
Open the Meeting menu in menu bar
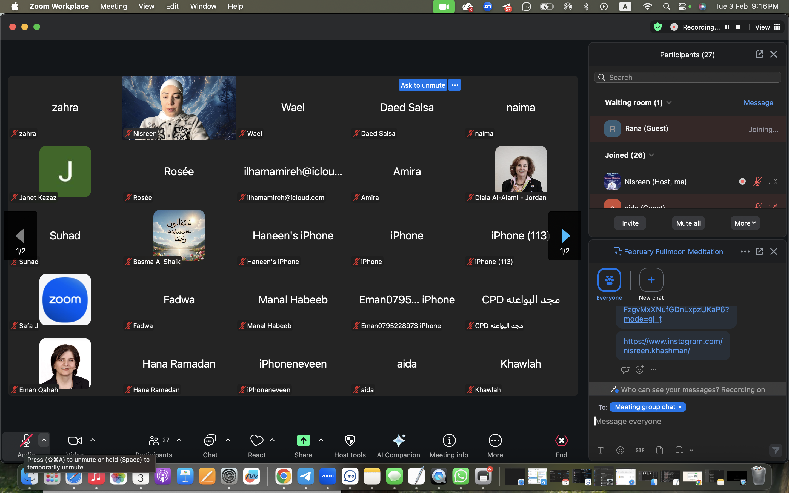pos(113,6)
